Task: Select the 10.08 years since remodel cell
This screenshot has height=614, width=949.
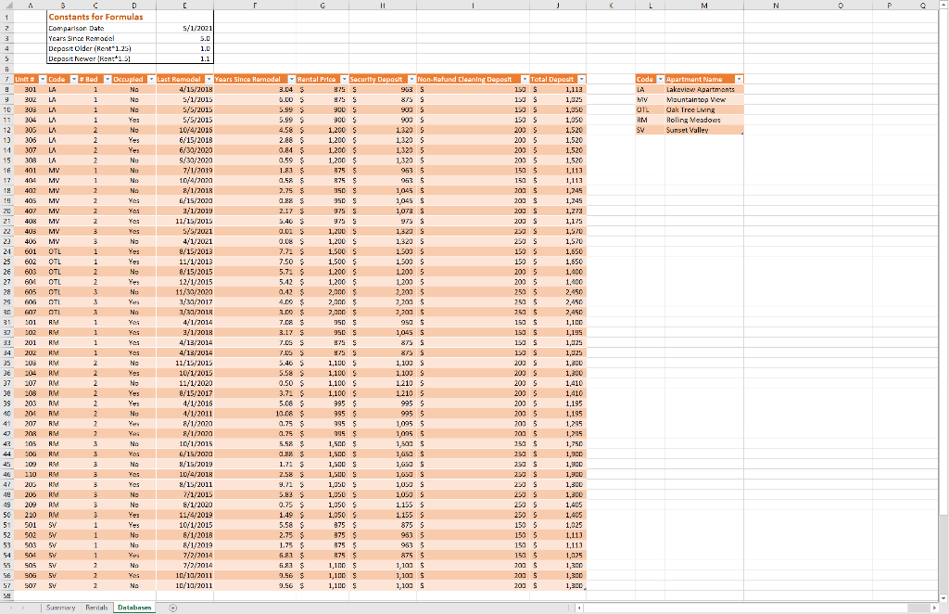Action: click(255, 414)
